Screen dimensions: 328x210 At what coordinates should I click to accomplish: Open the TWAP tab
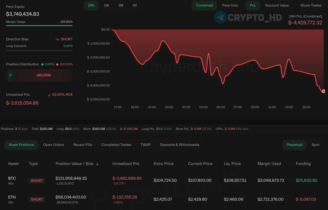146,145
